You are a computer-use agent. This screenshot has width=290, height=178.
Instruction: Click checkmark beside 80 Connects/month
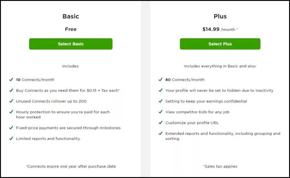pyautogui.click(x=161, y=80)
